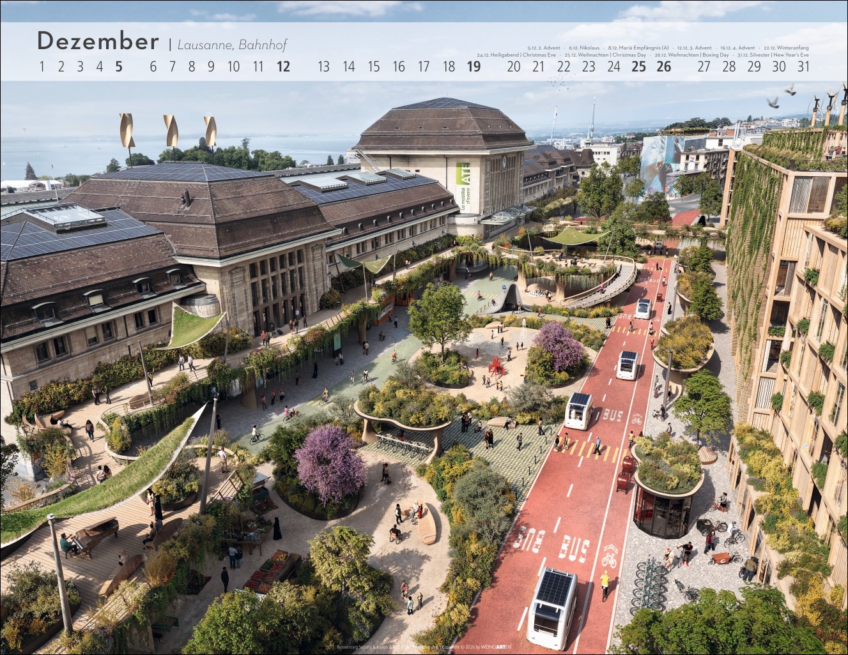Choose the bold date 12
The image size is (848, 655).
[283, 66]
